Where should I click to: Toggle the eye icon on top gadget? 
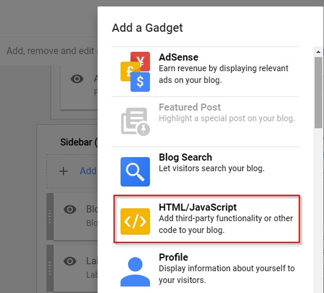coord(77,79)
